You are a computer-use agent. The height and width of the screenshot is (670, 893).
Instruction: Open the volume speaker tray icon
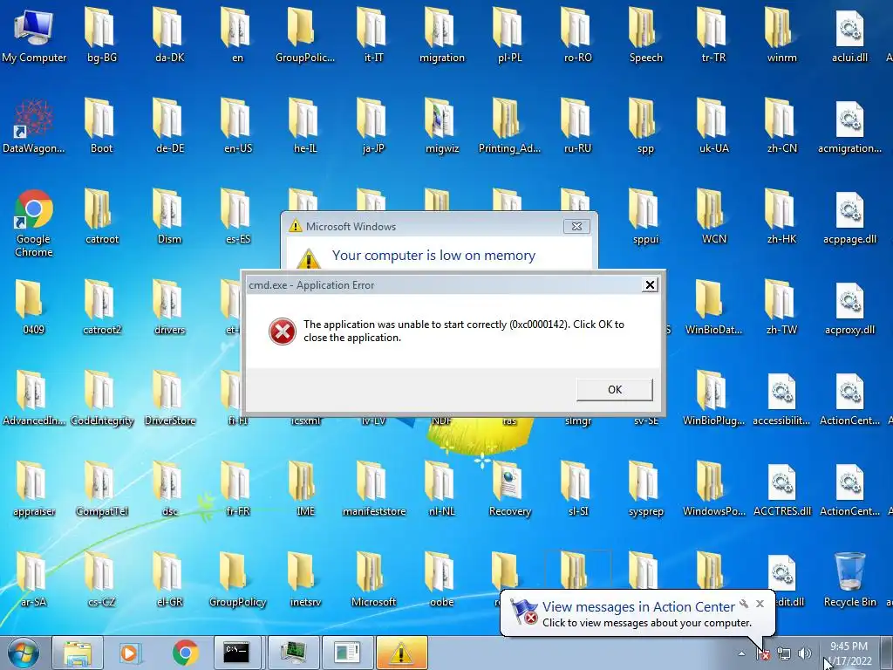click(x=805, y=653)
